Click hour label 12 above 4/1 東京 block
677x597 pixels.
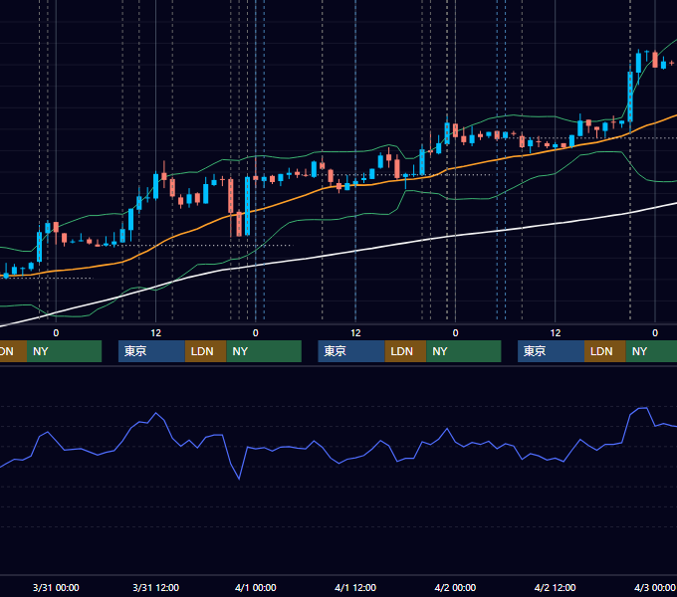pyautogui.click(x=355, y=333)
